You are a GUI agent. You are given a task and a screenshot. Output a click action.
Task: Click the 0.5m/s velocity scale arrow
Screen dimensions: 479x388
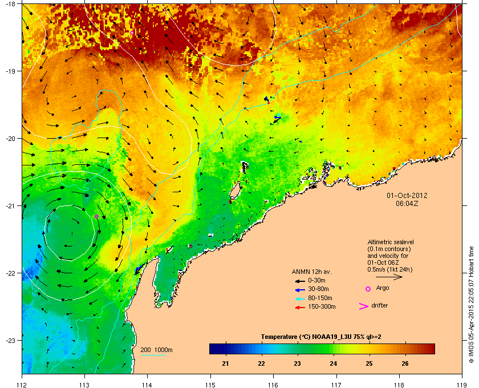389,277
